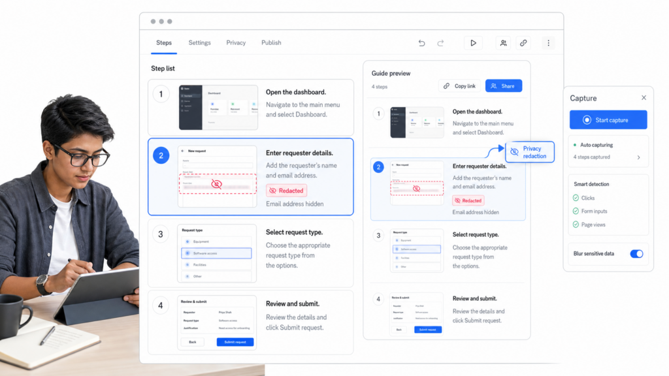Select Equipment in step 3 thumbnail, Step list
Screen dimensions: 669x376
pyautogui.click(x=216, y=242)
